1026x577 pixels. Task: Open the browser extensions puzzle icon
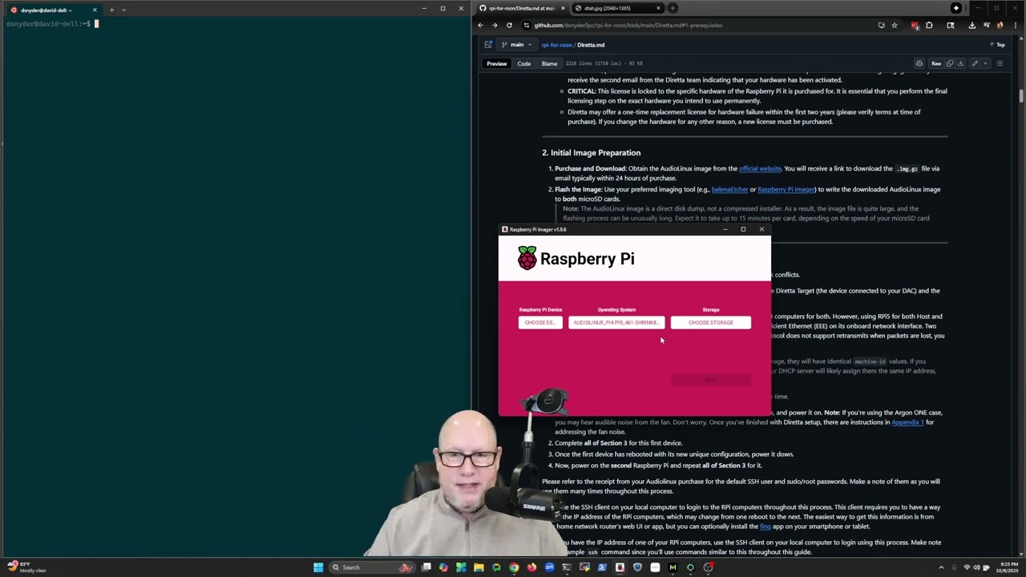click(x=929, y=25)
